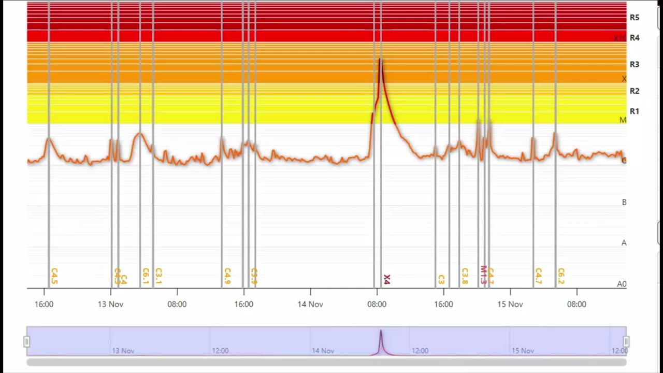Image resolution: width=663 pixels, height=373 pixels.
Task: Click the X4 flare peak on the flux curve
Action: [380, 60]
